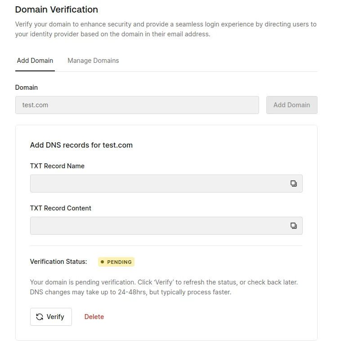The height and width of the screenshot is (350, 345).
Task: Click the TXT Record Content label
Action: (61, 208)
